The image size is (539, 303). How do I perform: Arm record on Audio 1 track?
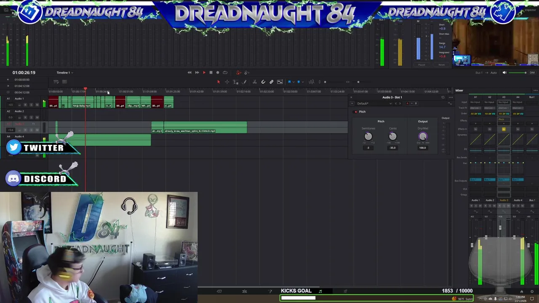25,105
